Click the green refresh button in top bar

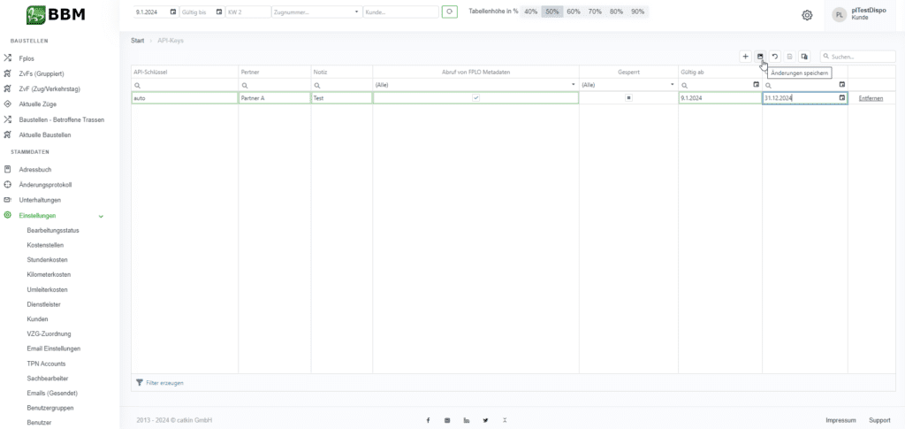[x=451, y=12]
